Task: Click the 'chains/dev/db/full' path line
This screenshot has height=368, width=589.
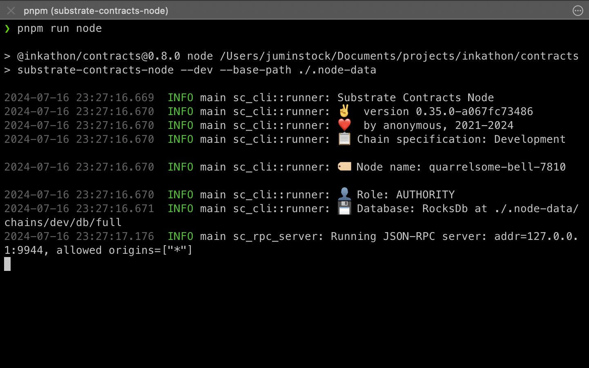Action: 63,222
